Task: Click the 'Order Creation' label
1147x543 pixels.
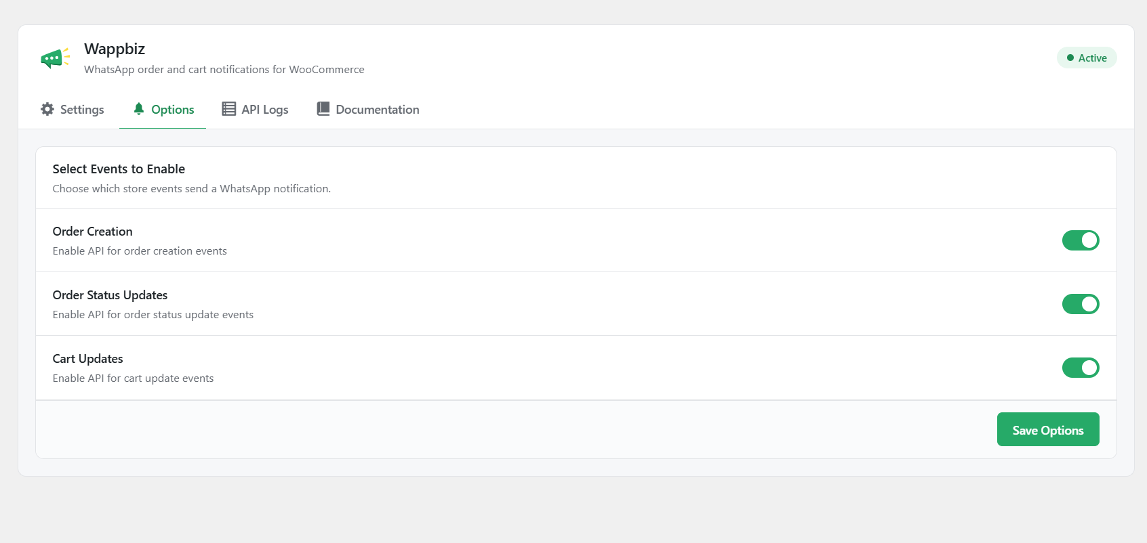Action: (93, 232)
